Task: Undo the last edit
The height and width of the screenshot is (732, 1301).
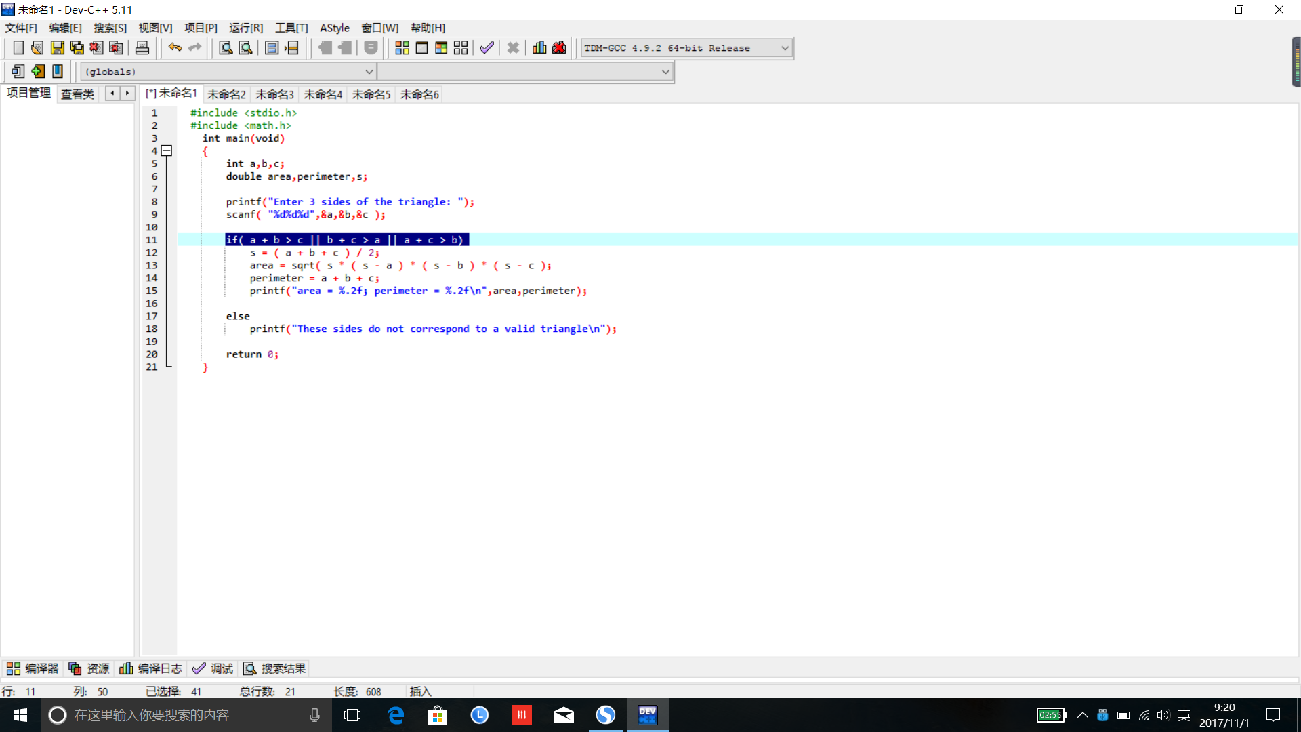Action: [x=175, y=48]
